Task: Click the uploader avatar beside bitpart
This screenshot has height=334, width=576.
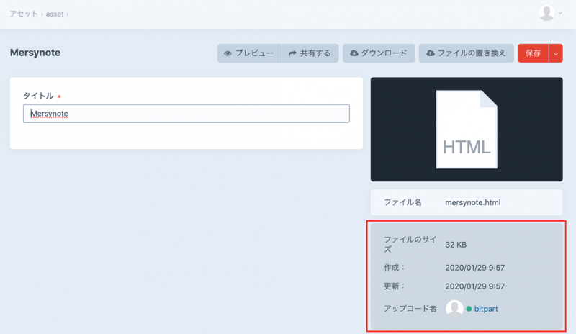Action: [454, 309]
